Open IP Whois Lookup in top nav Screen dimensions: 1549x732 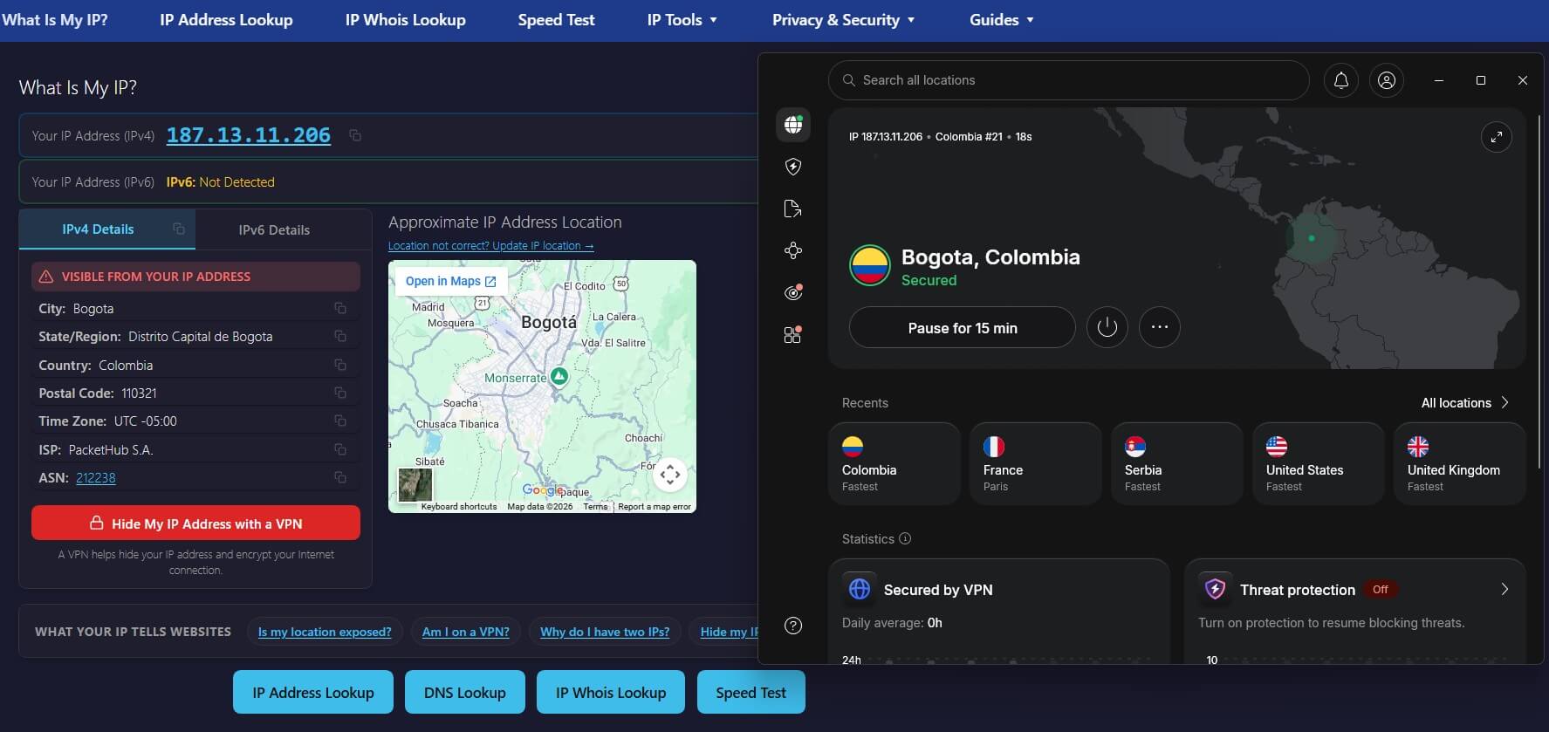[x=405, y=19]
